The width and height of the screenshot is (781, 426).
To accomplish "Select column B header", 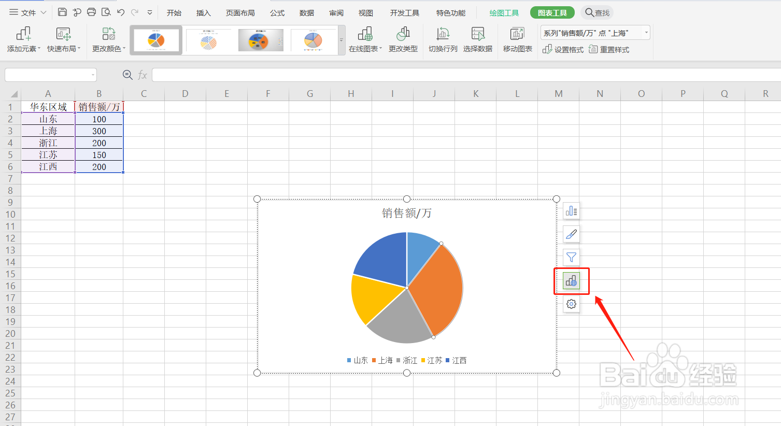I will click(x=99, y=94).
